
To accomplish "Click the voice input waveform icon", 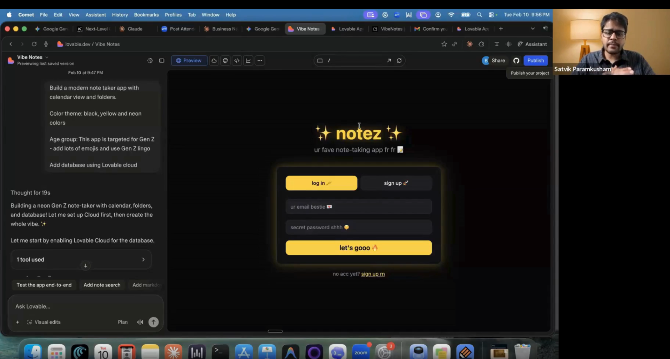I will coord(140,322).
